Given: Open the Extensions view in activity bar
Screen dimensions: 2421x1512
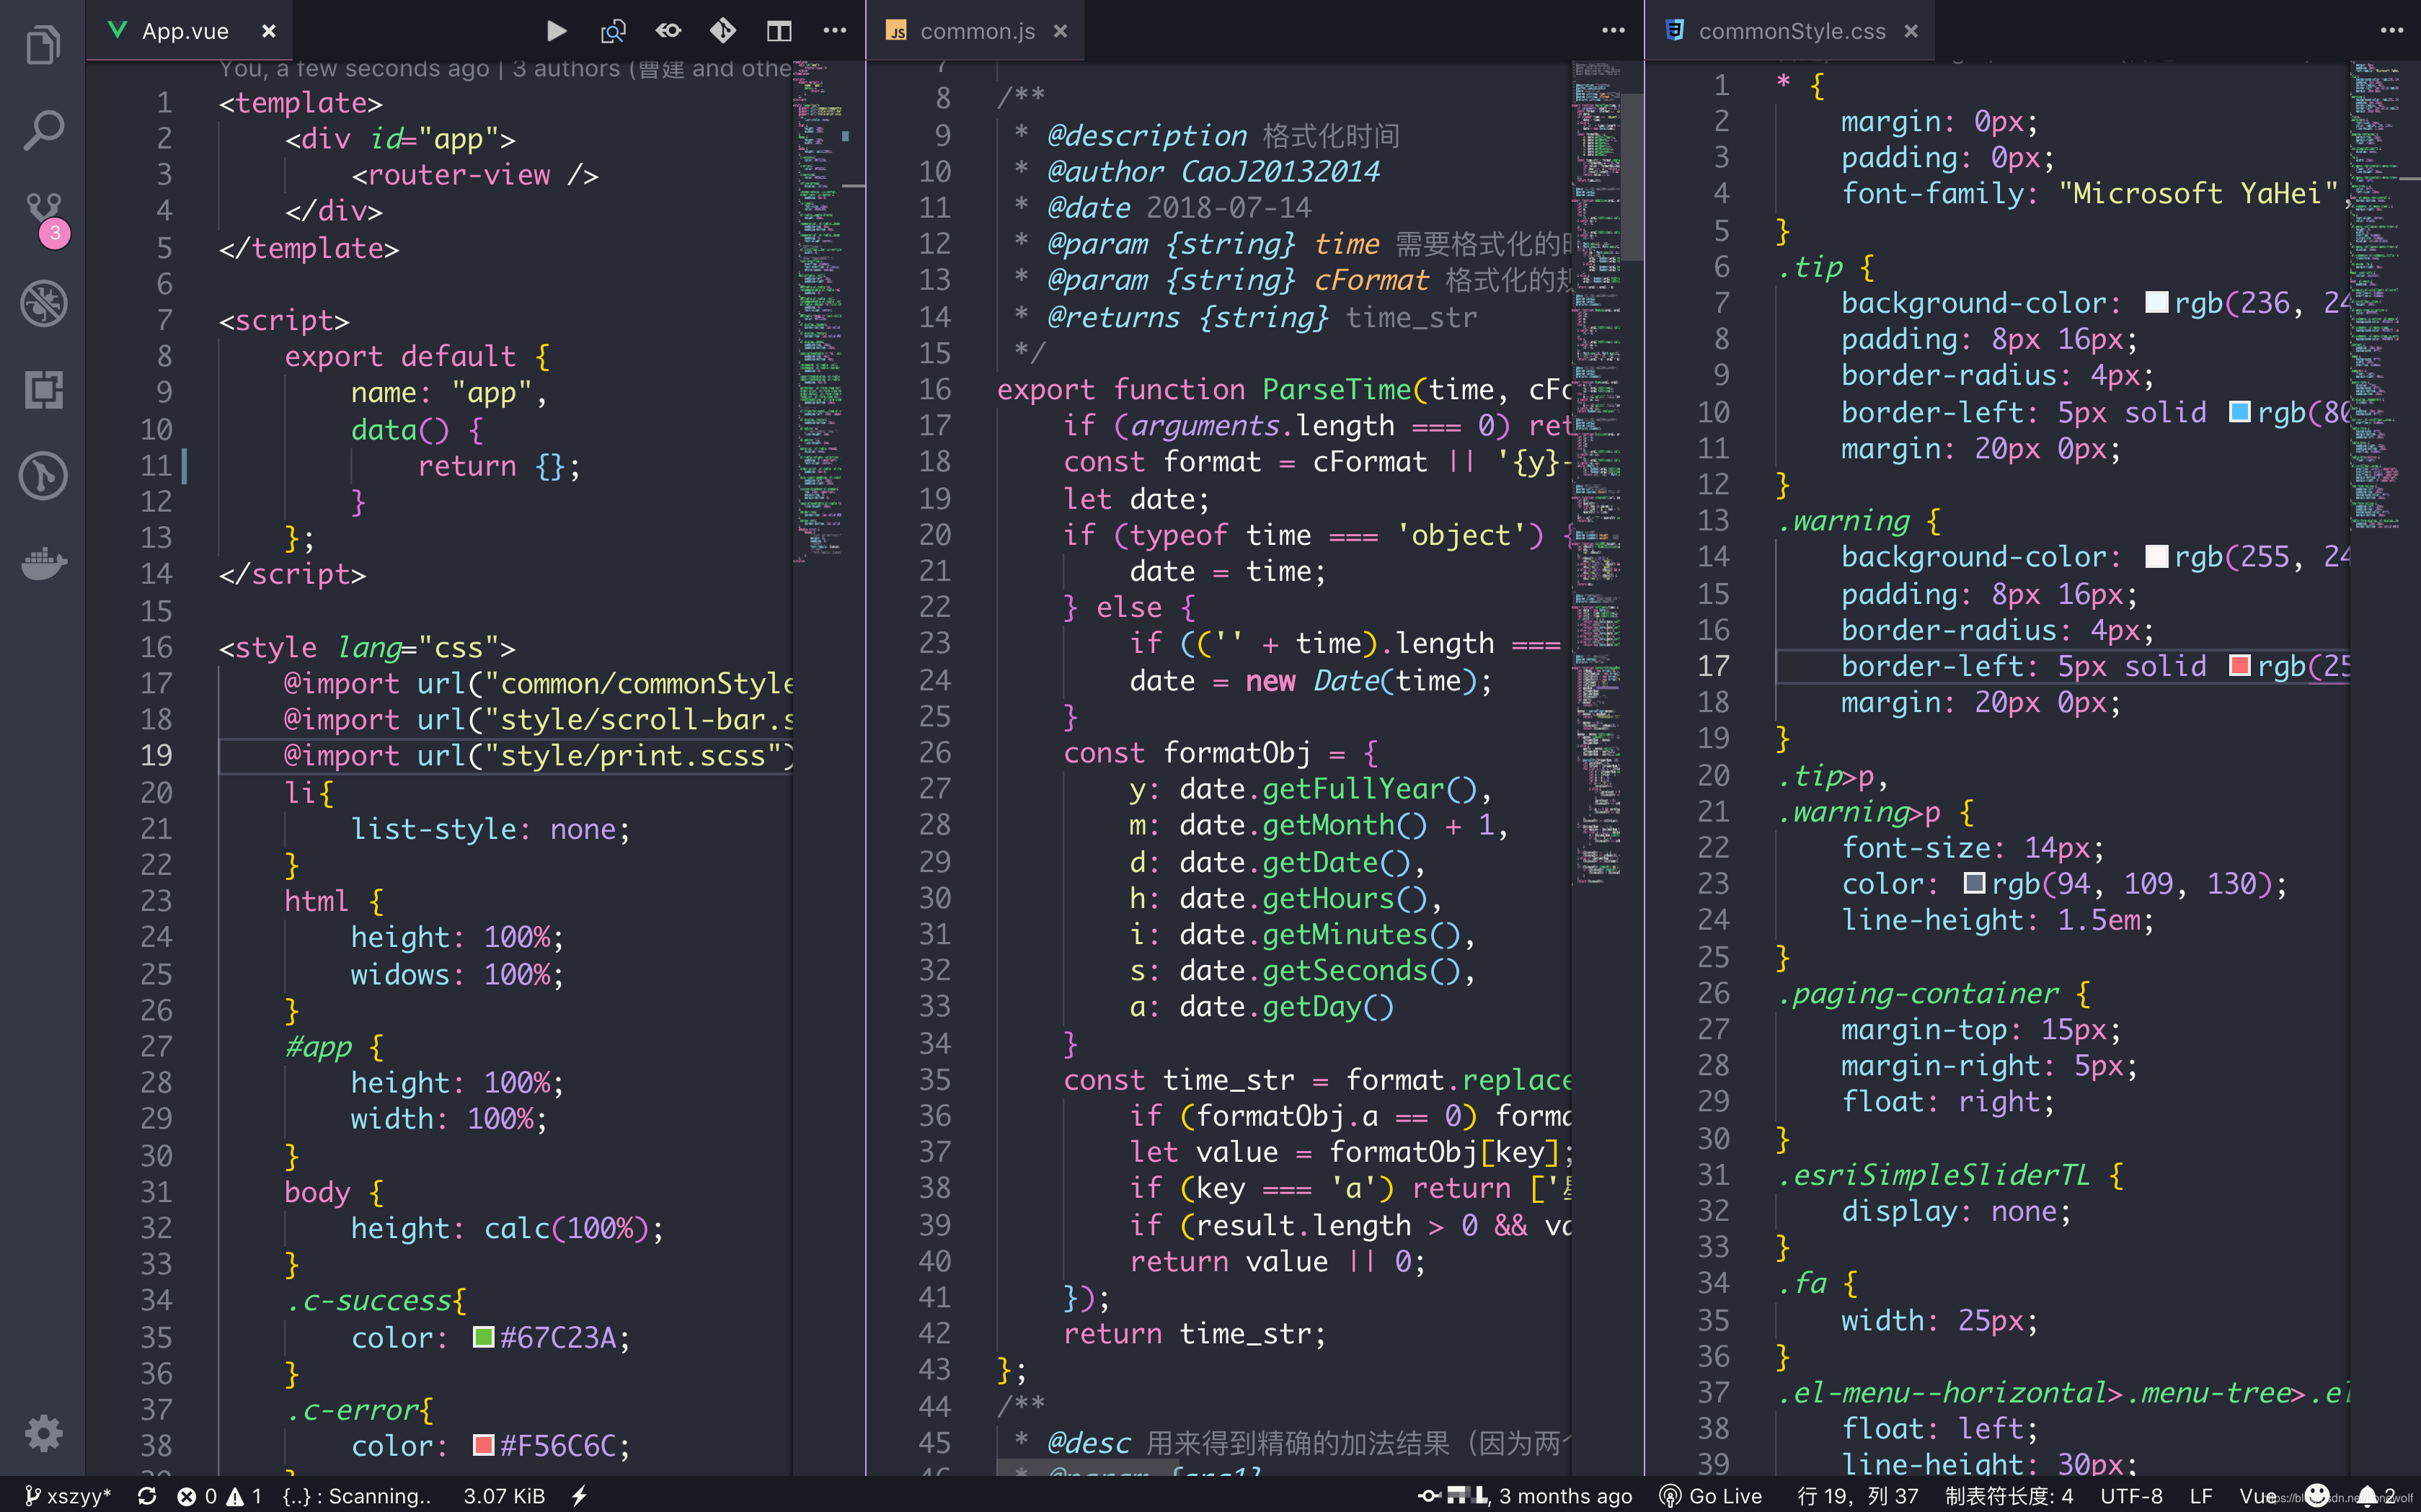Looking at the screenshot, I should (x=43, y=390).
